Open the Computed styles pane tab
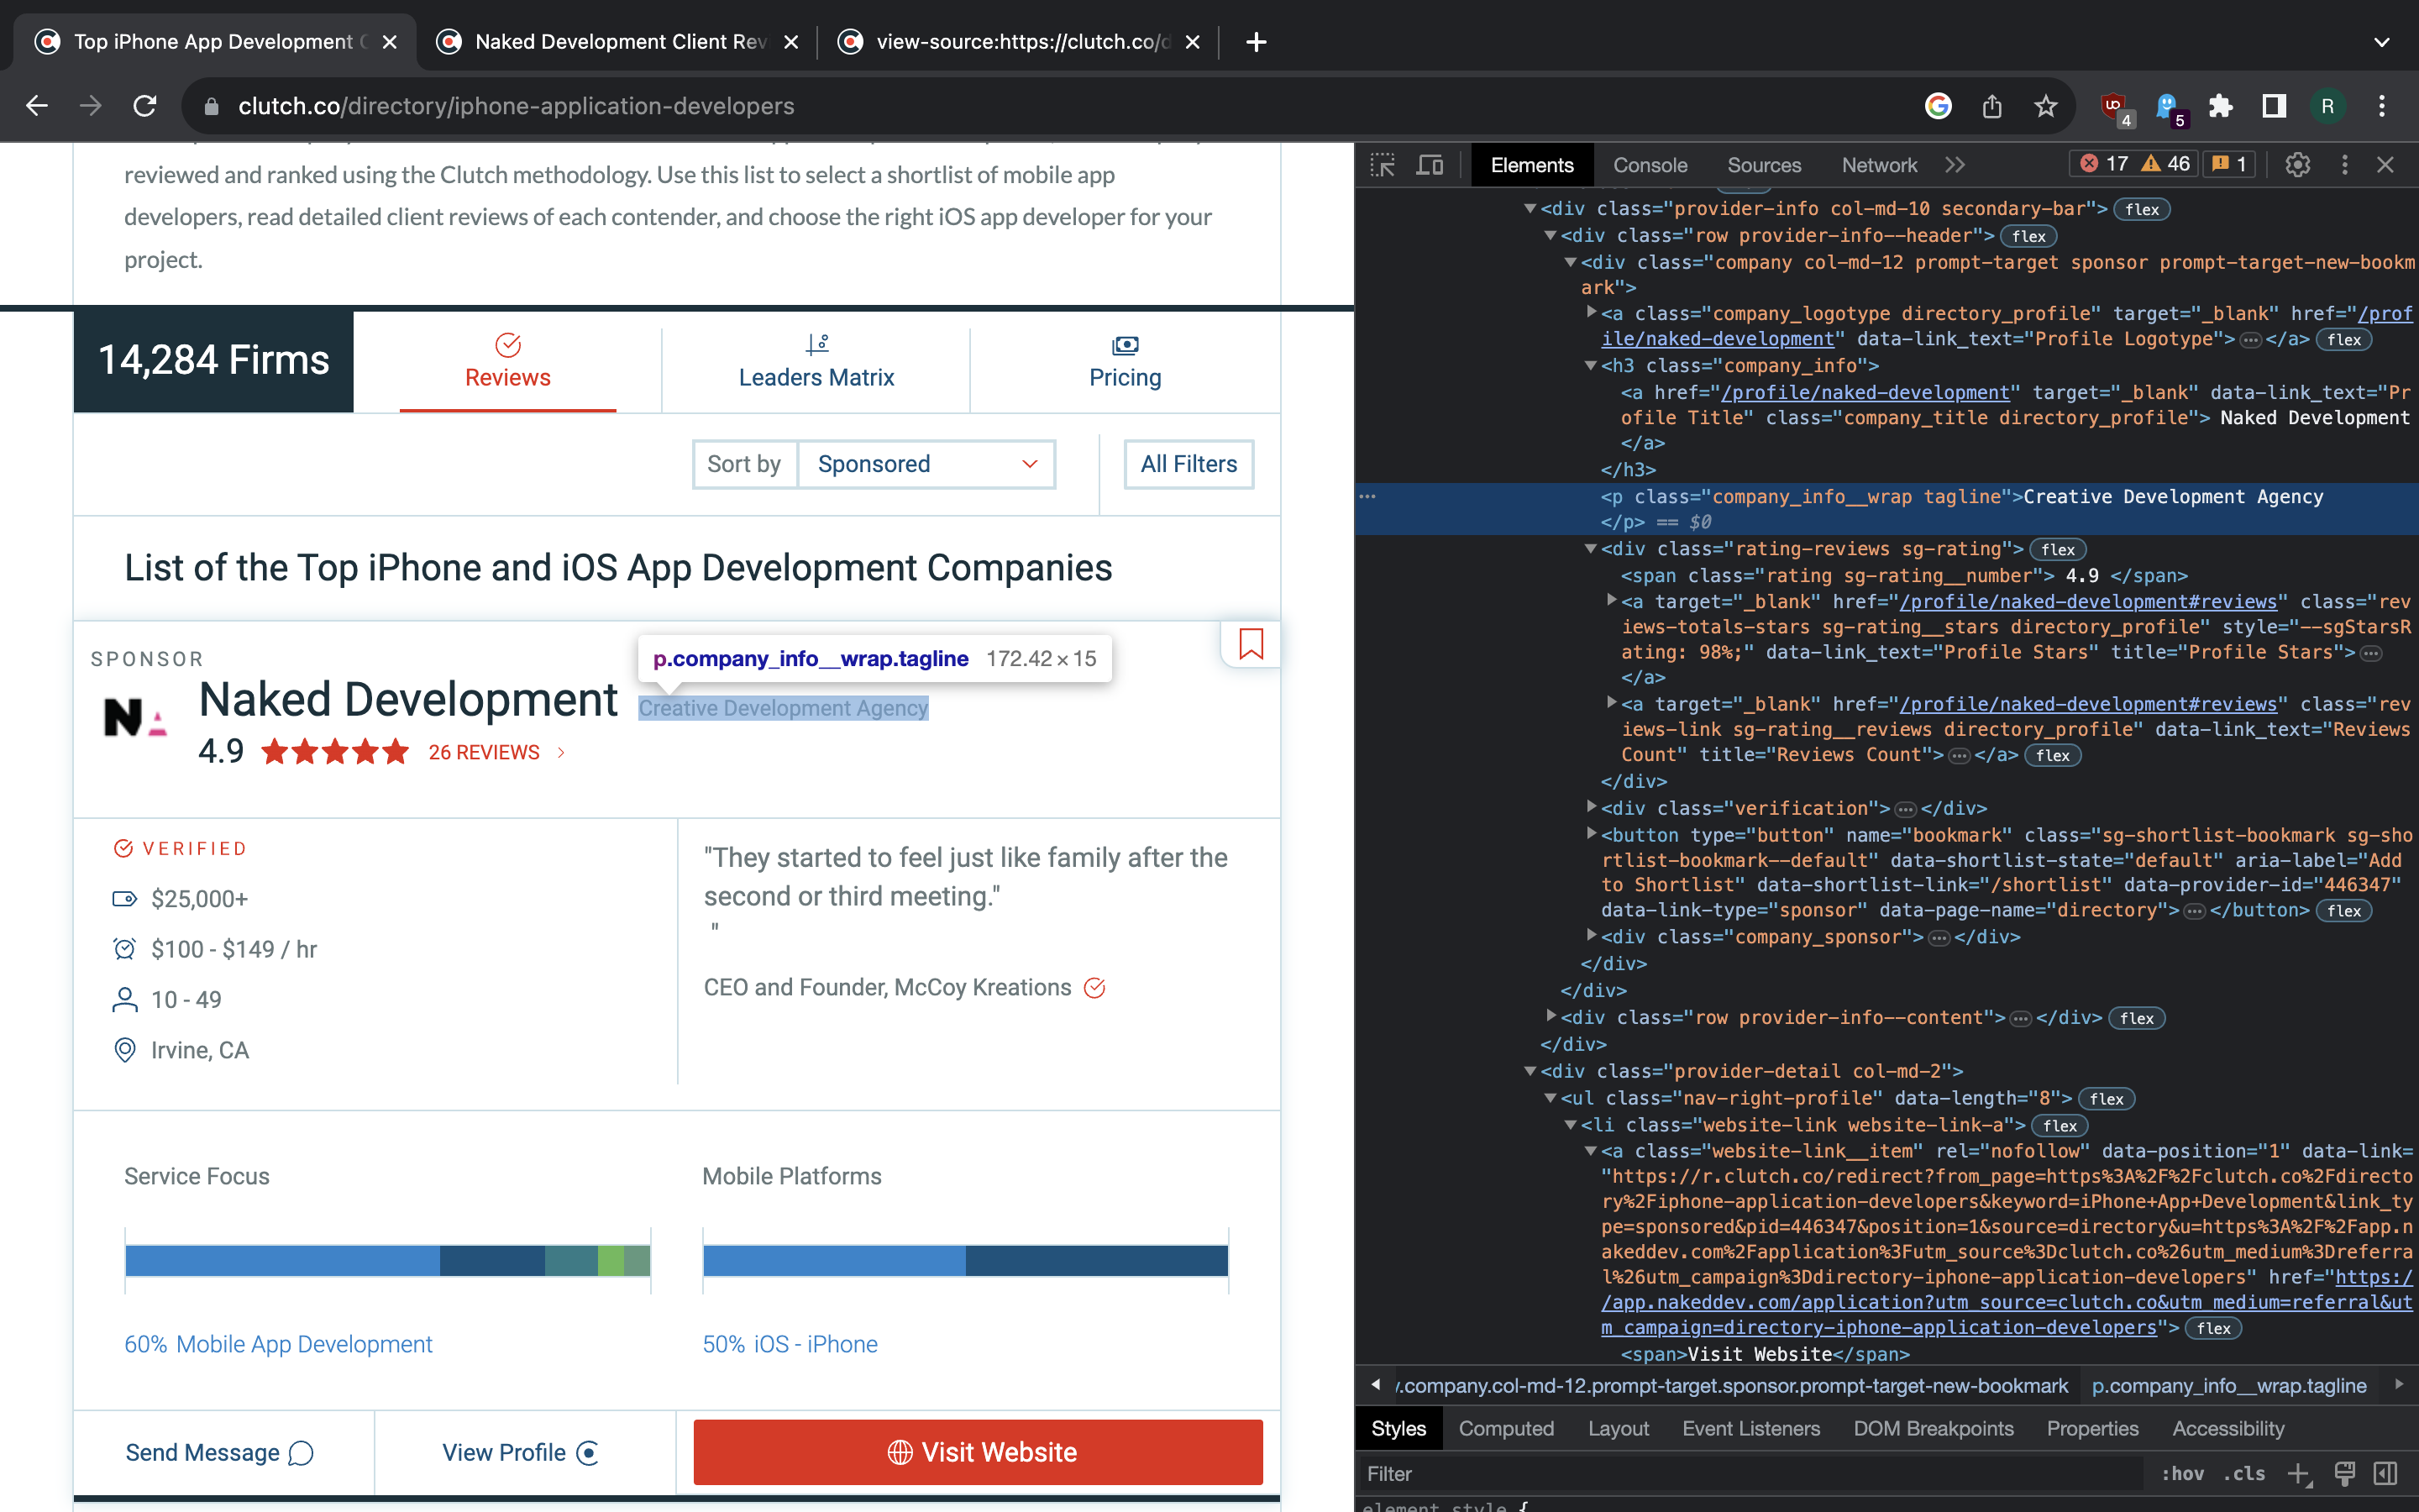The width and height of the screenshot is (2419, 1512). click(1505, 1428)
